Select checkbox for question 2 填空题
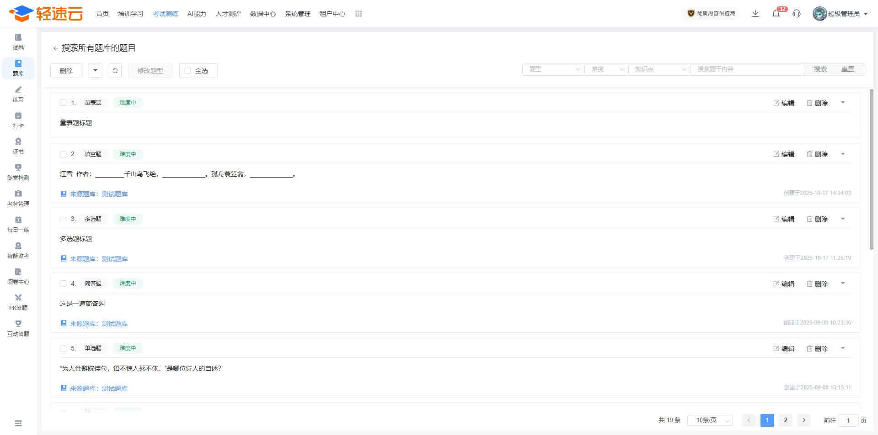 click(63, 154)
